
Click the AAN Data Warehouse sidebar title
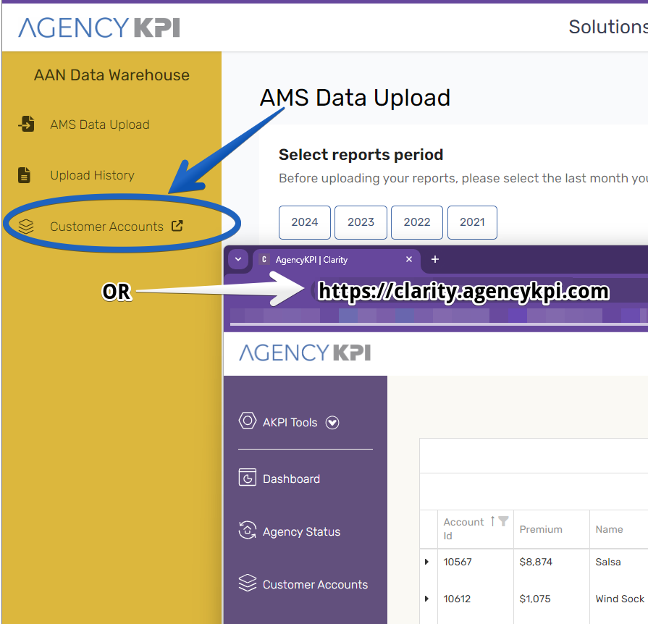(111, 75)
